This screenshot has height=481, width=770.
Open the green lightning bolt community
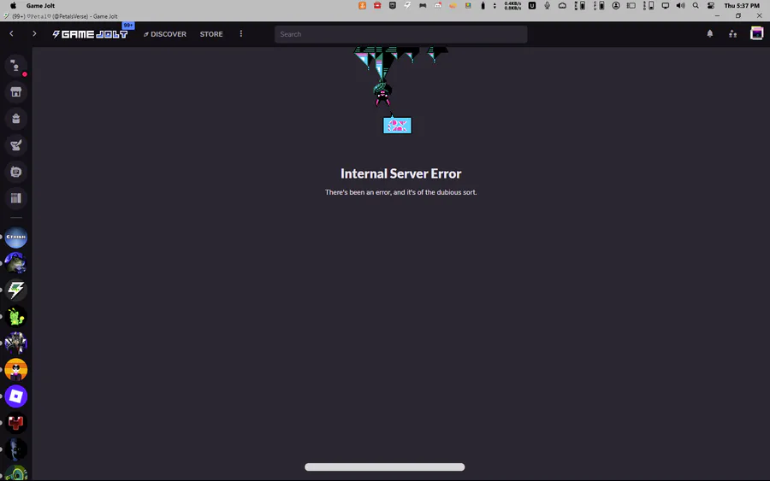[x=15, y=290]
